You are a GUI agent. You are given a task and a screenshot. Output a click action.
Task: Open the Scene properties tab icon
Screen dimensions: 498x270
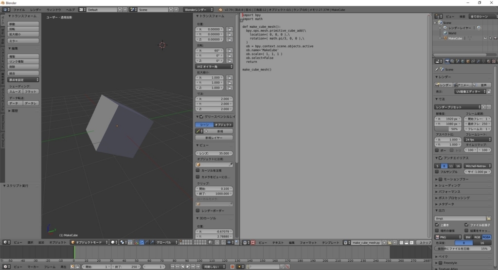pos(457,61)
